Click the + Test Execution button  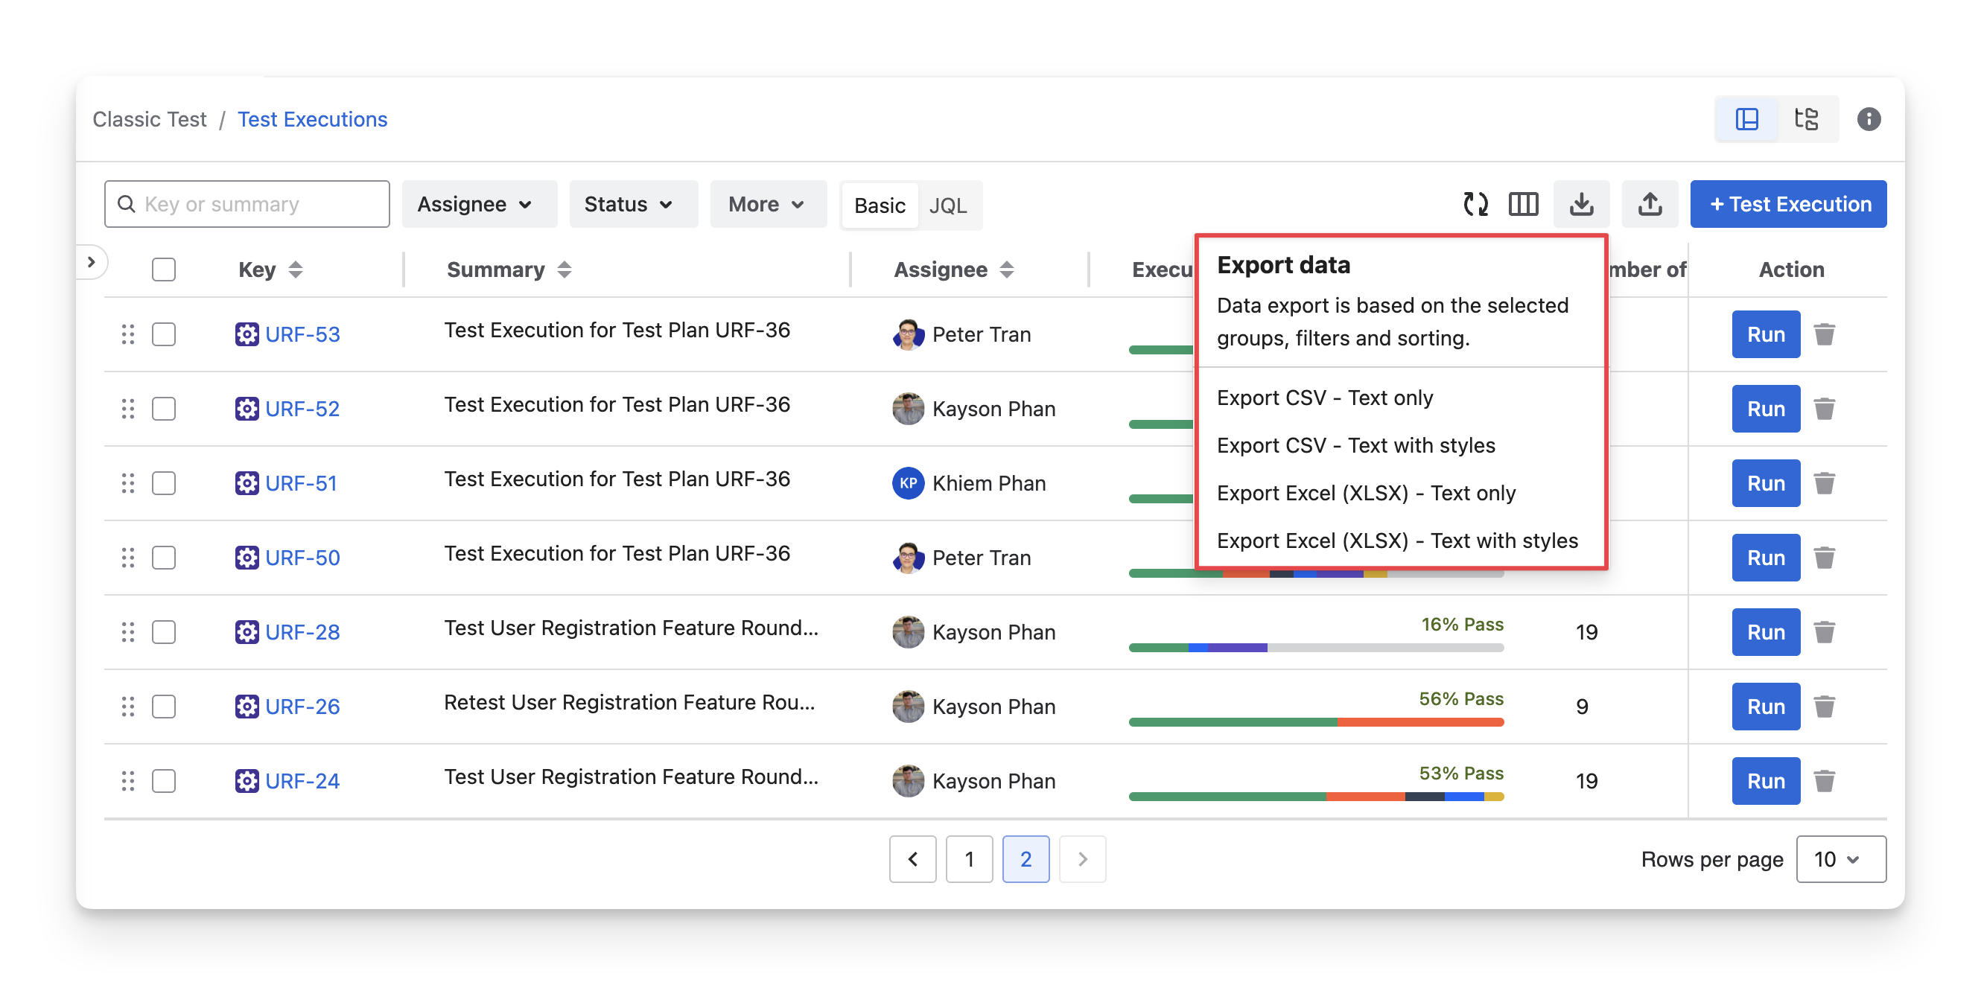tap(1787, 205)
